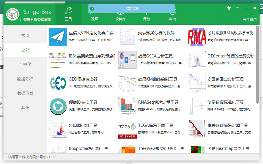Select the 全部 sidebar category
Image resolution: width=263 pixels, height=164 pixels.
tap(25, 50)
